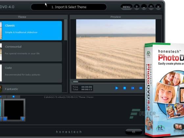184x138 pixels.
Task: Click the beach preview image
Action: click(x=116, y=49)
